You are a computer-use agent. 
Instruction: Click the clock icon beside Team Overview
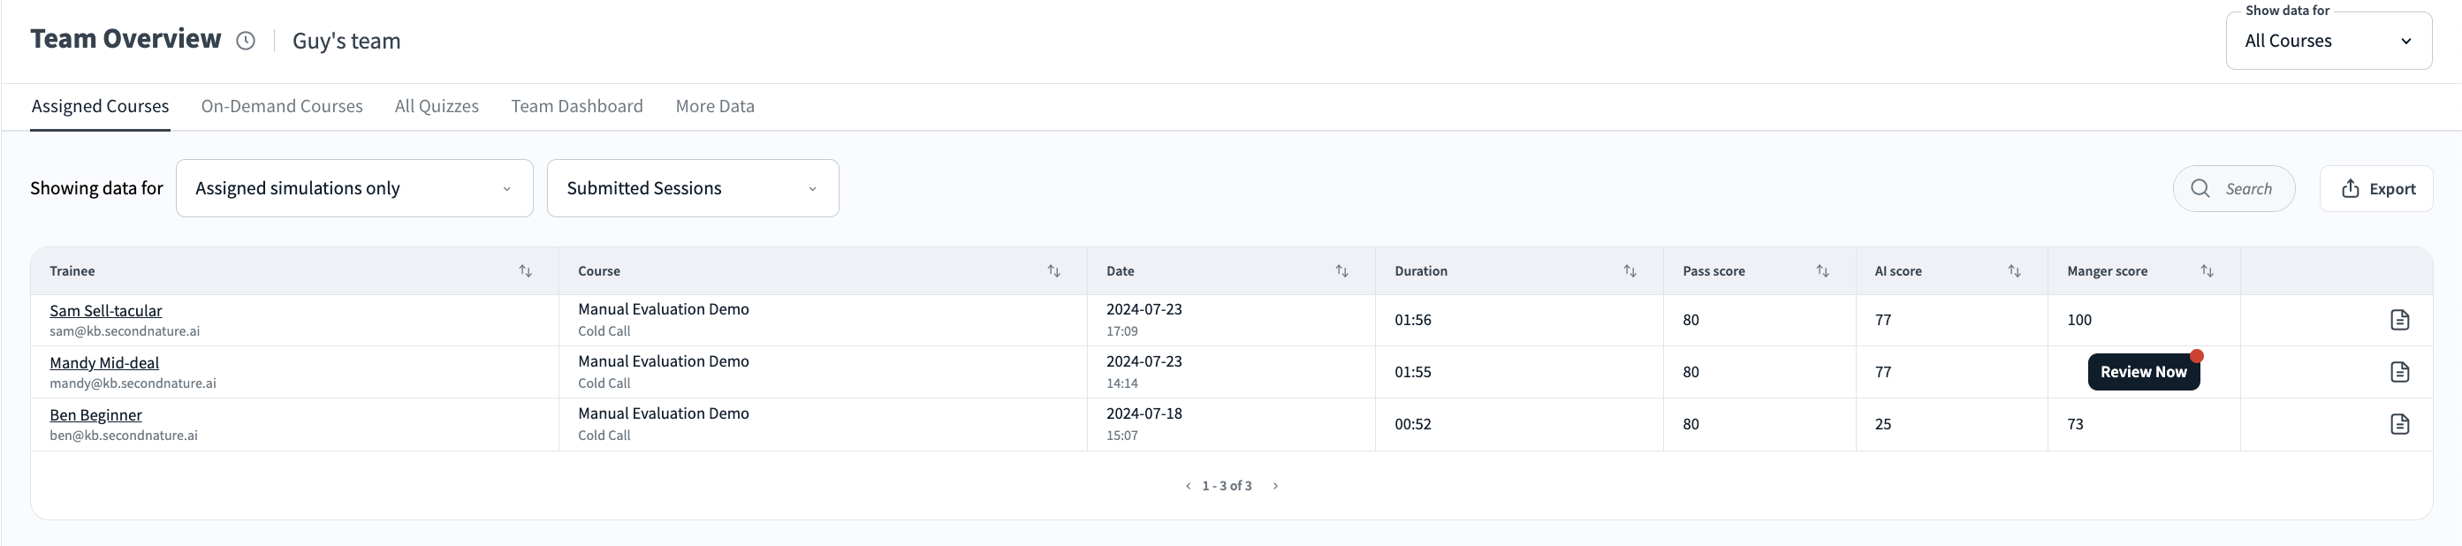click(246, 40)
